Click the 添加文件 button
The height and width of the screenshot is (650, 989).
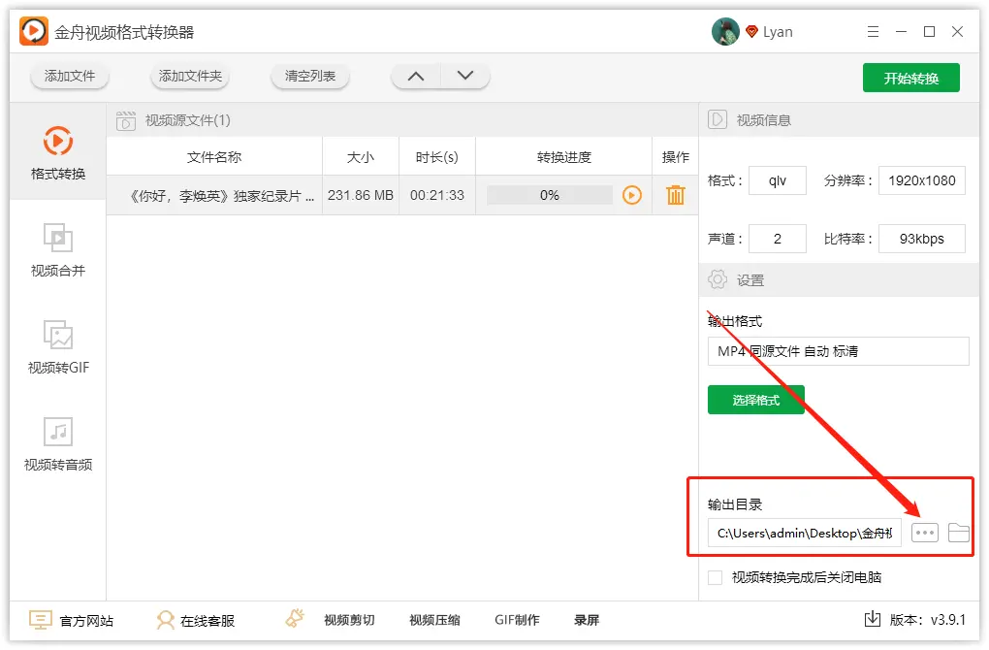(70, 76)
